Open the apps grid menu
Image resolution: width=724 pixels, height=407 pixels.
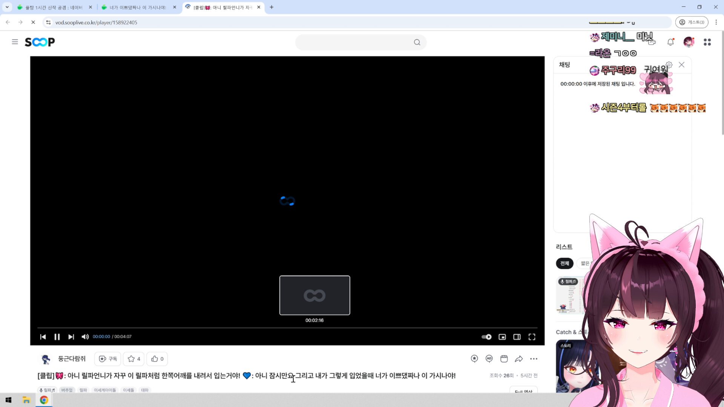[707, 42]
